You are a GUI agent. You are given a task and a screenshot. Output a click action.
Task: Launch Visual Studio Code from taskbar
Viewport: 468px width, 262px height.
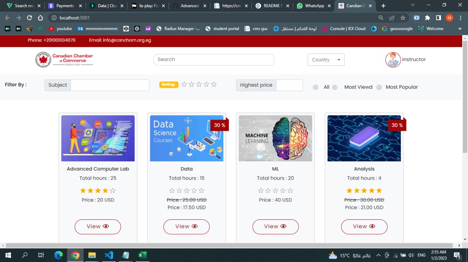coord(109,255)
